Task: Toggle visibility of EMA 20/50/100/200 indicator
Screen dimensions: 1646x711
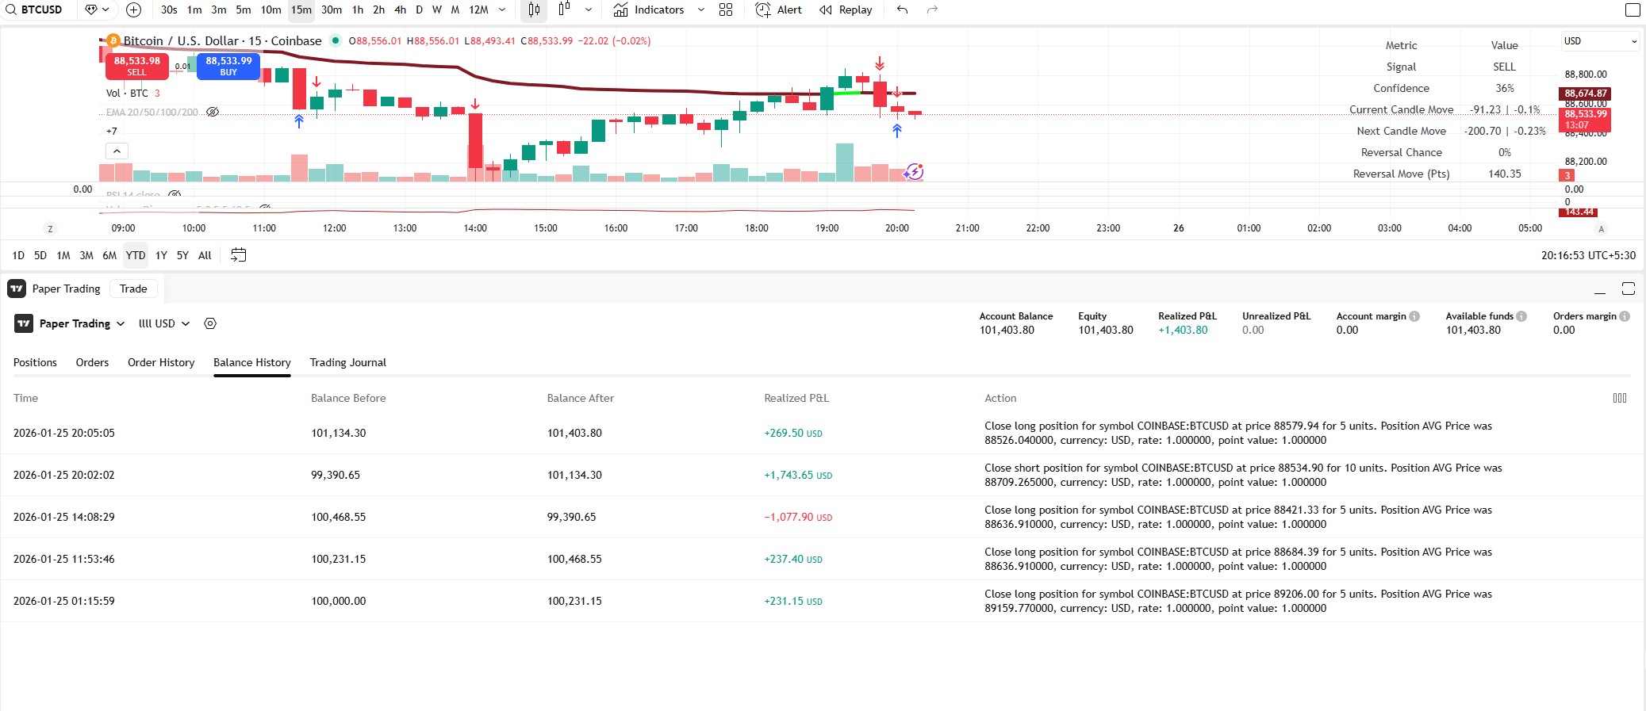Action: coord(213,112)
